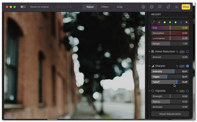
Task: Zoom out with the minus icon
Action: point(55,7)
